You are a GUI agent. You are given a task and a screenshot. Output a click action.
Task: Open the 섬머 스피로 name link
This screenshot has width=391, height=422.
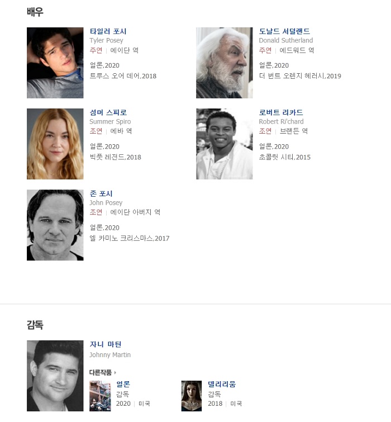[108, 112]
